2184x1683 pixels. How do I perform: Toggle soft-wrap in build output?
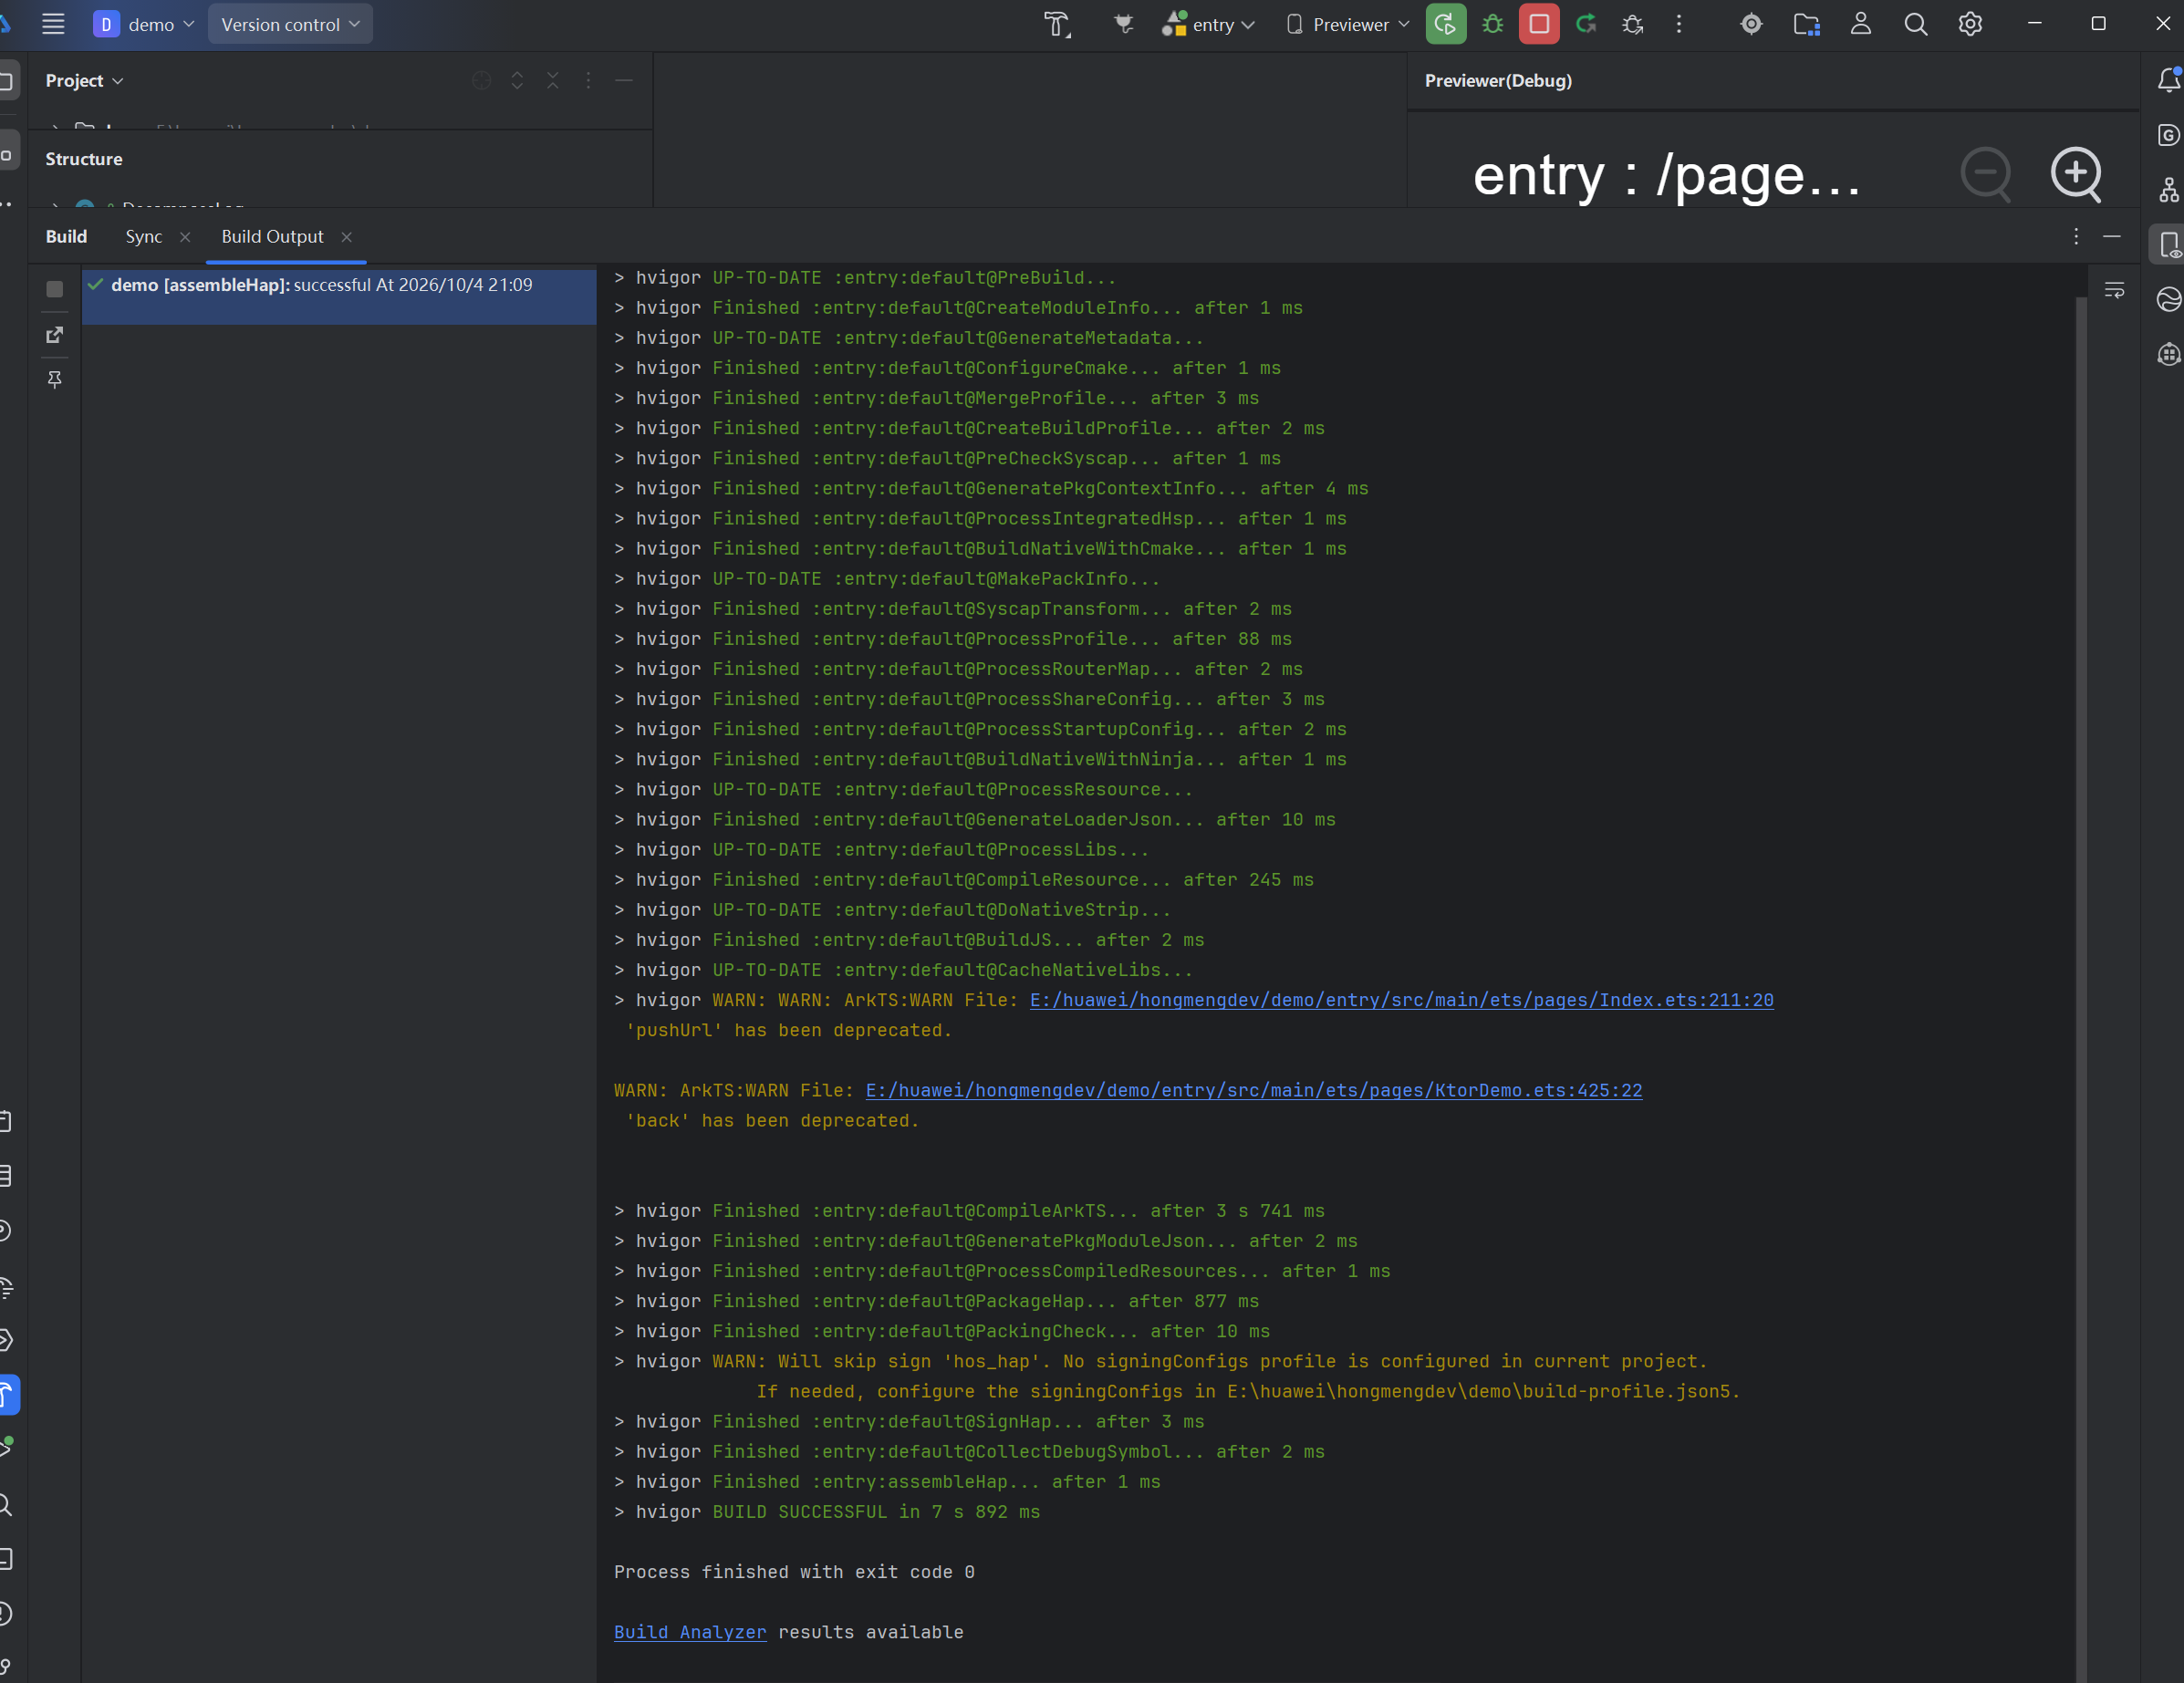click(x=2114, y=290)
